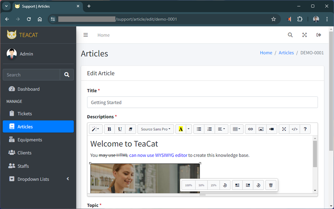Toggle bold formatting in editor
This screenshot has width=334, height=209.
[x=109, y=129]
